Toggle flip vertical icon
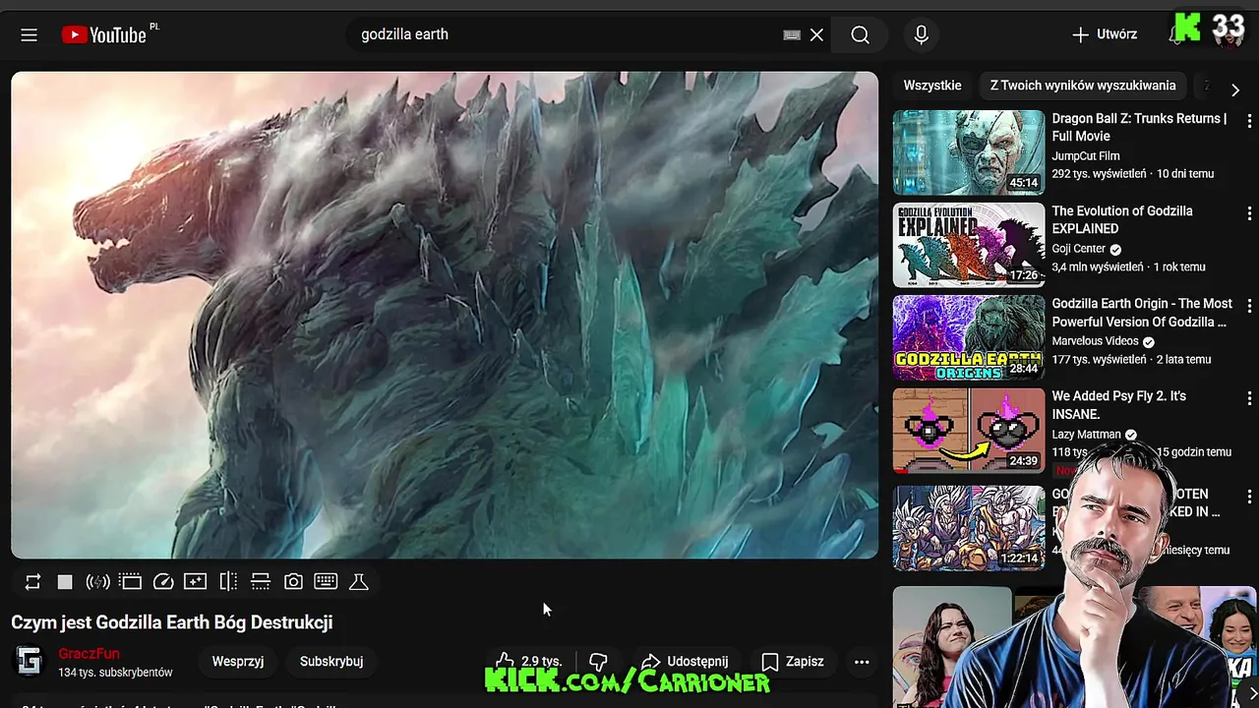This screenshot has width=1259, height=708. click(261, 582)
